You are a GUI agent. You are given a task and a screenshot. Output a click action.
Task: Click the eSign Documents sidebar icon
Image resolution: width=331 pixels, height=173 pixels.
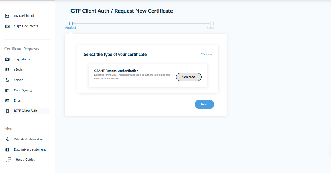(8, 26)
